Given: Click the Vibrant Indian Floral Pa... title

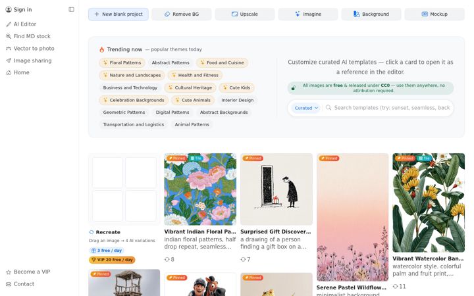Looking at the screenshot, I should point(200,232).
